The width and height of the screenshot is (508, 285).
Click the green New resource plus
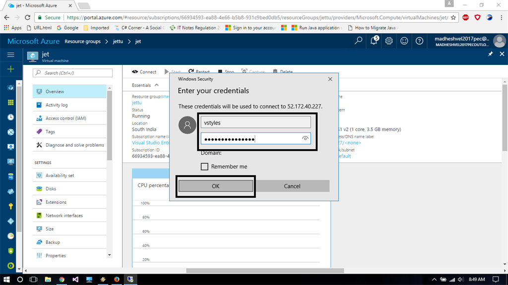11,69
